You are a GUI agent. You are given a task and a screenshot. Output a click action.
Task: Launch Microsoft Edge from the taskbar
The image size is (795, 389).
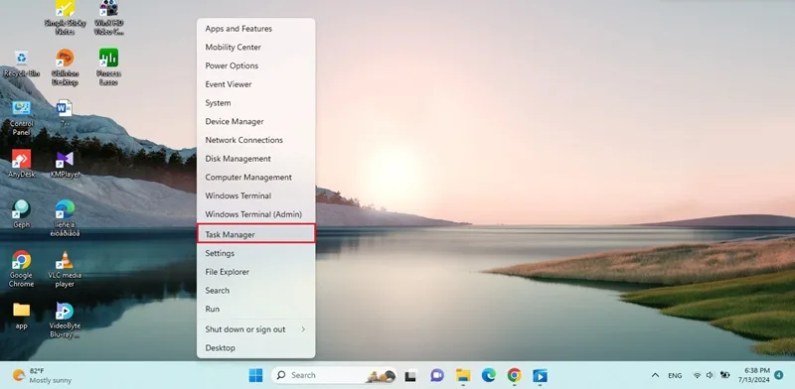[489, 375]
